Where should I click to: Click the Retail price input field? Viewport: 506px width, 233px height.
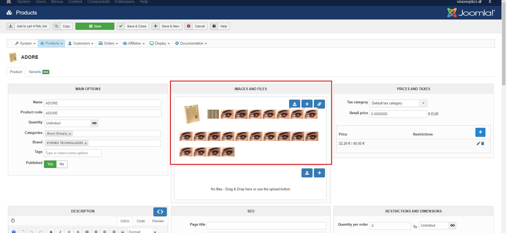[x=398, y=114]
